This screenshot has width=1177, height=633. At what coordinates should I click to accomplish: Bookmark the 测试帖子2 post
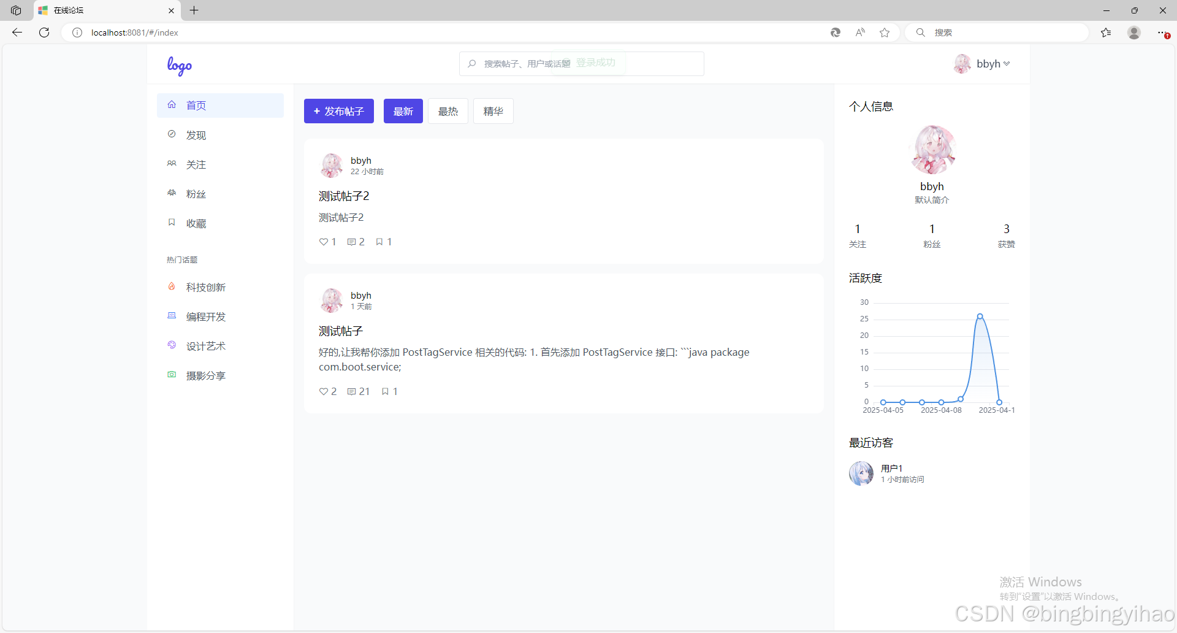[384, 242]
